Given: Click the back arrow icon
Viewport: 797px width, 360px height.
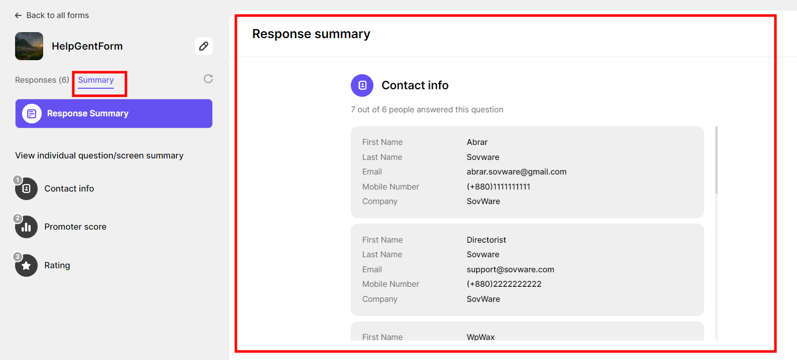Looking at the screenshot, I should pos(19,16).
